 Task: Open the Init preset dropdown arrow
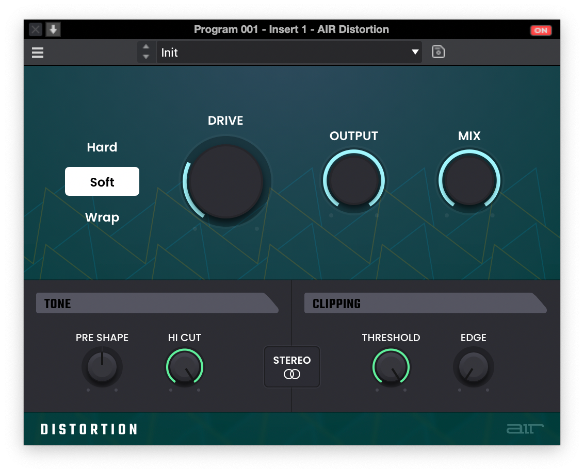click(415, 52)
